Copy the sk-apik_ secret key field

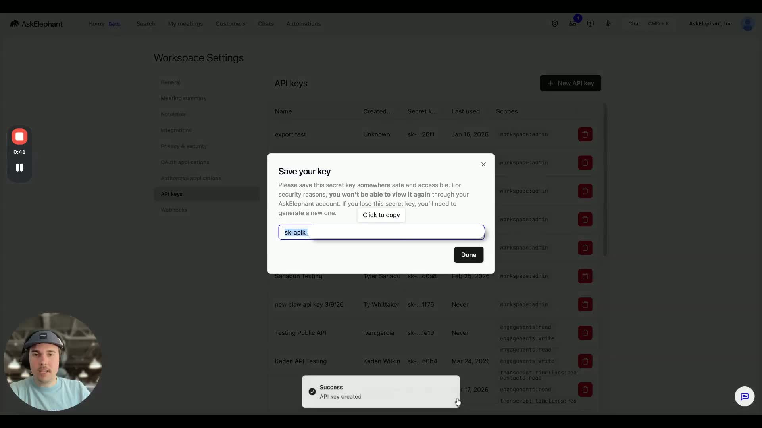tap(381, 232)
